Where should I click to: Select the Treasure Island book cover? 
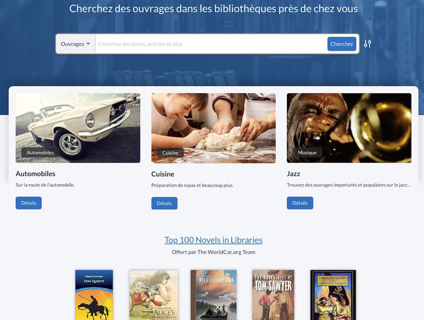point(333,295)
